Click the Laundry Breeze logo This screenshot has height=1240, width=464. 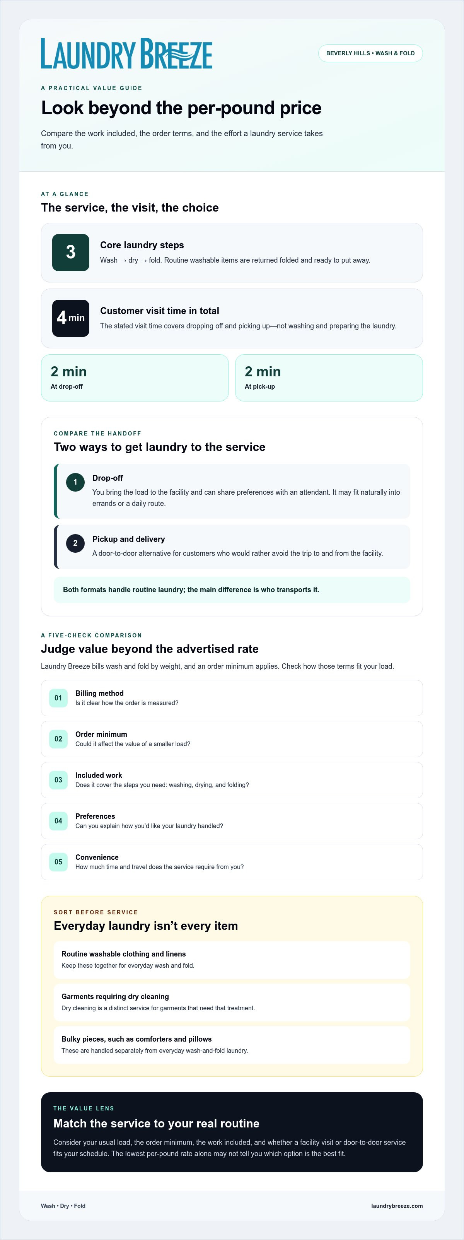coord(126,53)
